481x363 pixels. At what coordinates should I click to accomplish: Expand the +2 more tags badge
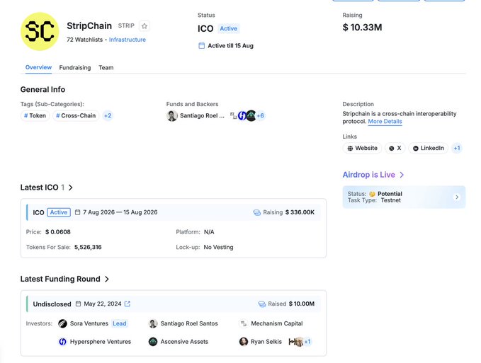[108, 116]
